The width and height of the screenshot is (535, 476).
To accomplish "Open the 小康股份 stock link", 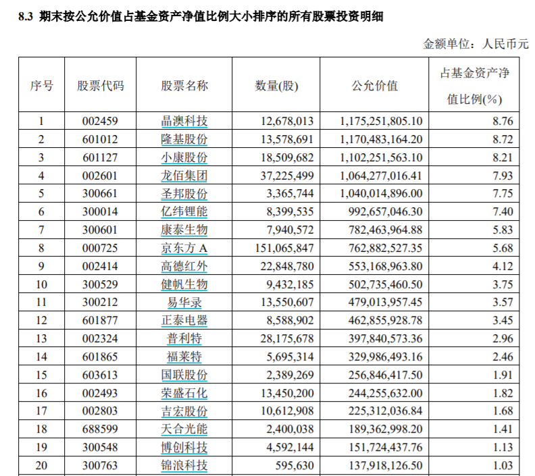I will click(184, 157).
